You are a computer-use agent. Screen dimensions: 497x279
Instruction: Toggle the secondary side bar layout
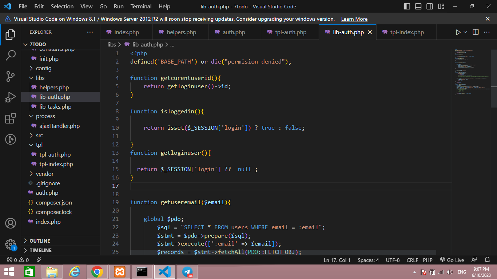tap(430, 7)
